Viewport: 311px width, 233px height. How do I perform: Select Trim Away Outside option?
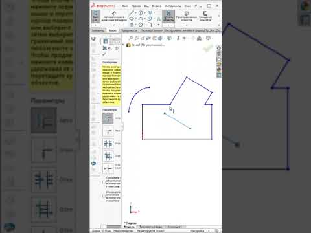[108, 156]
